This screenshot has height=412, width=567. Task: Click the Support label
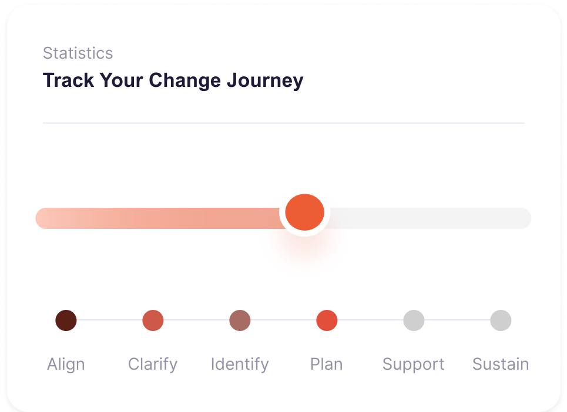pos(413,364)
